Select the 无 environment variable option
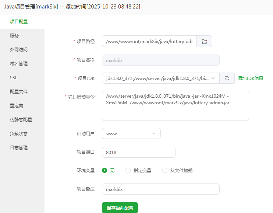 (105, 170)
